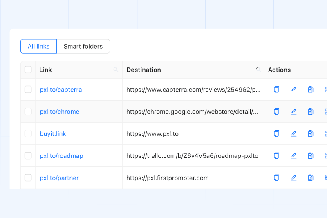
Task: Edit the pxl.to/roadmap link
Action: click(293, 155)
